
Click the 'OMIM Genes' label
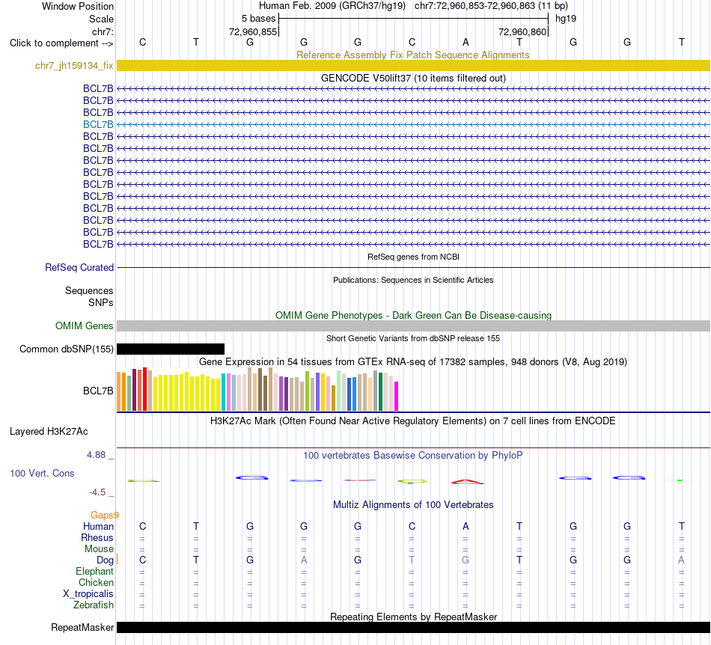(x=84, y=326)
